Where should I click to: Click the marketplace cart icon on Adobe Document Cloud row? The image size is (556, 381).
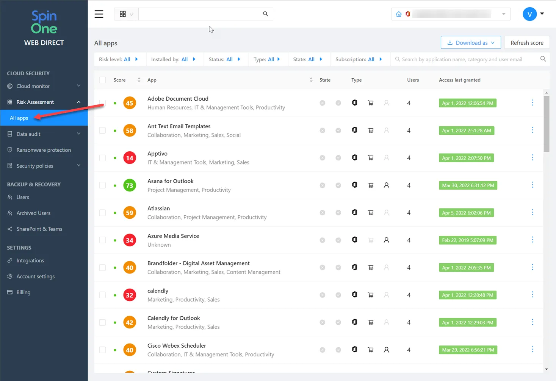[370, 103]
